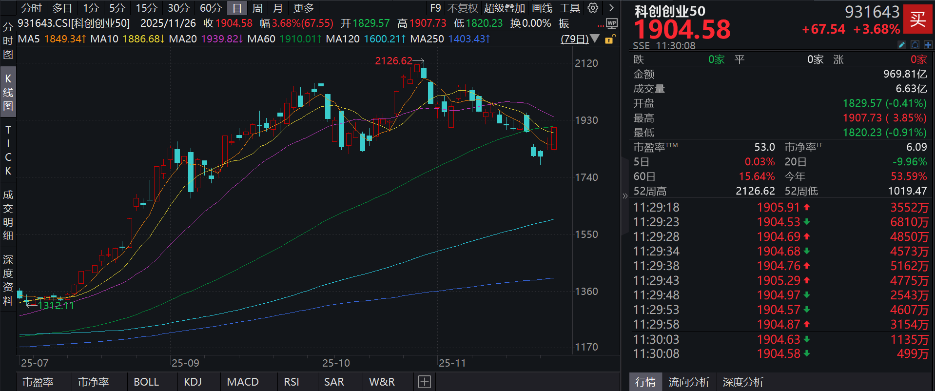Toggle 超级叠加 overlay option

pos(504,8)
